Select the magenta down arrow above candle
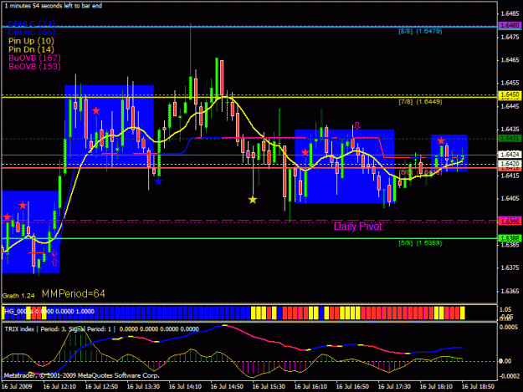This screenshot has width=523, height=392. click(x=357, y=126)
